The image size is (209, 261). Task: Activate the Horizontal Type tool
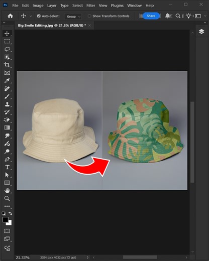point(7,167)
